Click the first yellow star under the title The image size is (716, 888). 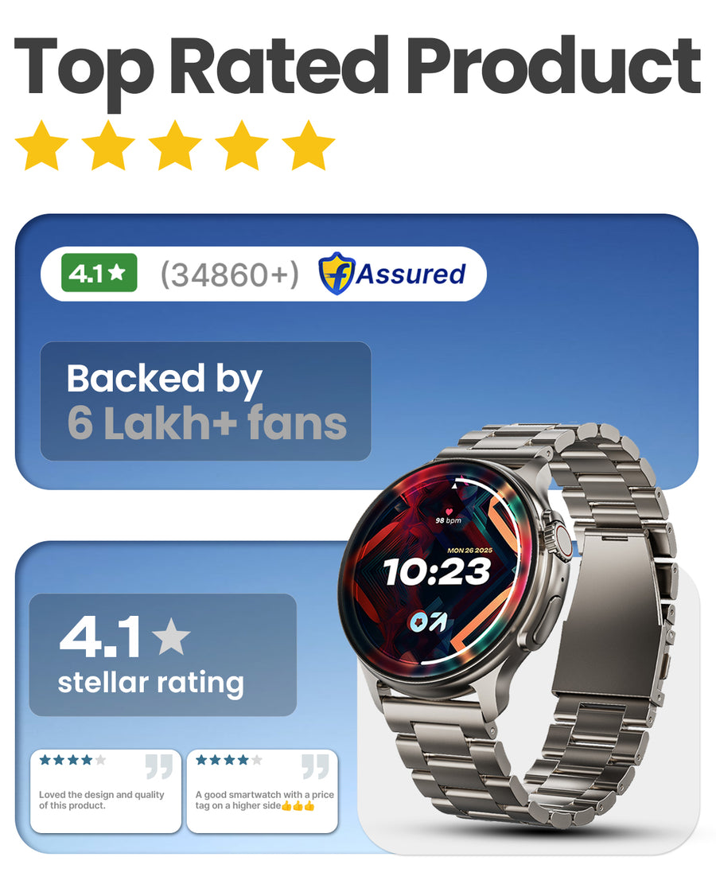[x=41, y=146]
